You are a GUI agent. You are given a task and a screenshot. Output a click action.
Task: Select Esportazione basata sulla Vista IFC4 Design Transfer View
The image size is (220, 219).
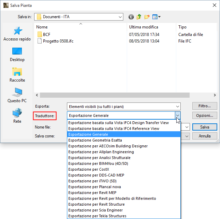tap(124, 123)
